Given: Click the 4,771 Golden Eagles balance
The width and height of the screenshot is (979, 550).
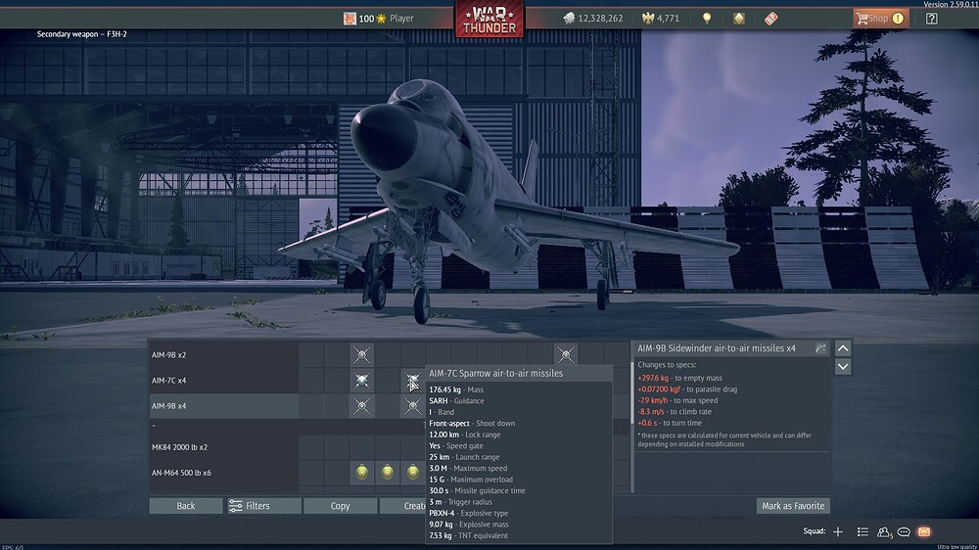Looking at the screenshot, I should (668, 19).
